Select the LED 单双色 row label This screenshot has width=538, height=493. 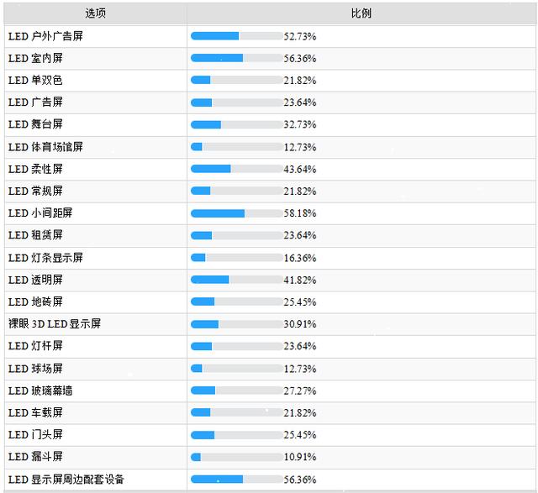[x=35, y=81]
